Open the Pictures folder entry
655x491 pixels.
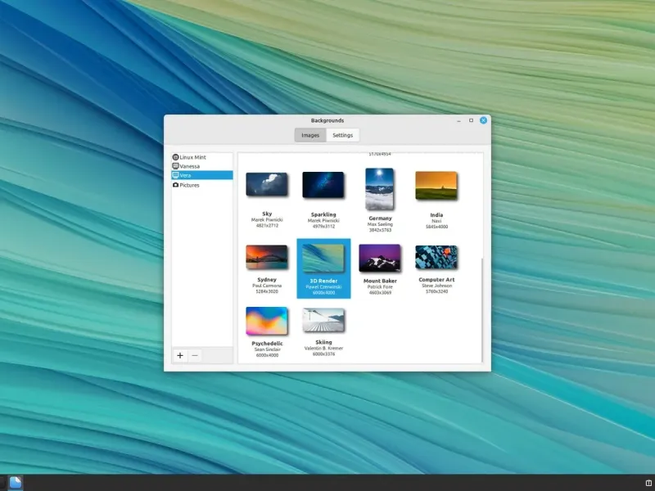(x=202, y=185)
